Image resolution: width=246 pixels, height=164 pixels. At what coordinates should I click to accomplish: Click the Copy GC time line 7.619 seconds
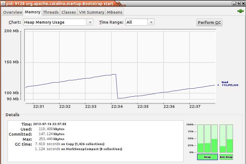pyautogui.click(x=70, y=144)
